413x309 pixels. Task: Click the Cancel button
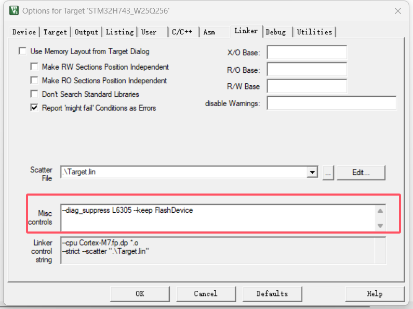pos(206,294)
